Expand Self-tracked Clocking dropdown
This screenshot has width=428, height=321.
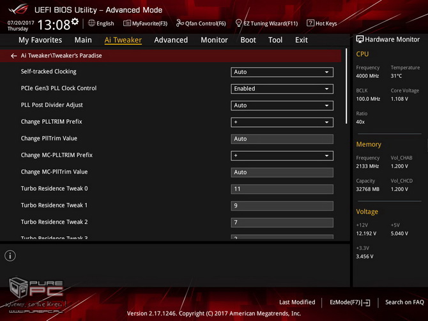tap(282, 72)
